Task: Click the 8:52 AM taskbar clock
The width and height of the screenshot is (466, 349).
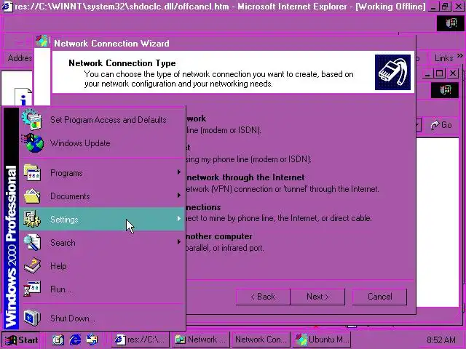Action: [x=441, y=340]
